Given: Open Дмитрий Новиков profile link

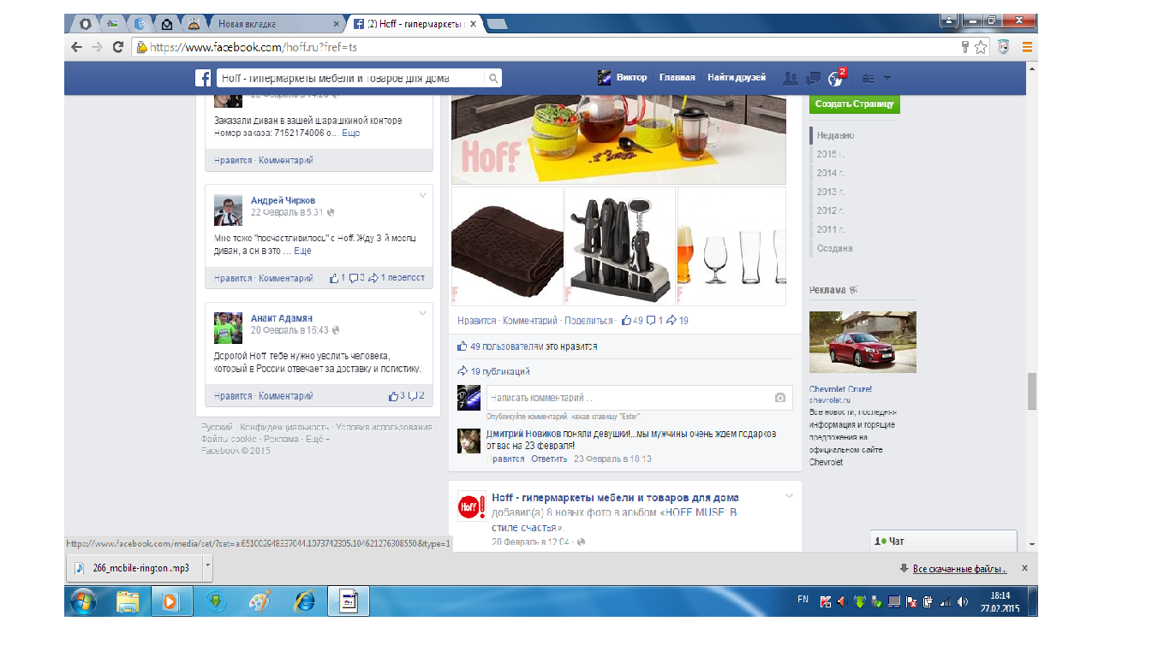Looking at the screenshot, I should coord(524,434).
